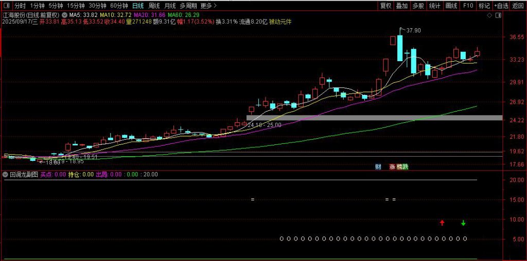Click the panel layout icon at top-left
The width and height of the screenshot is (527, 261).
[6, 6]
